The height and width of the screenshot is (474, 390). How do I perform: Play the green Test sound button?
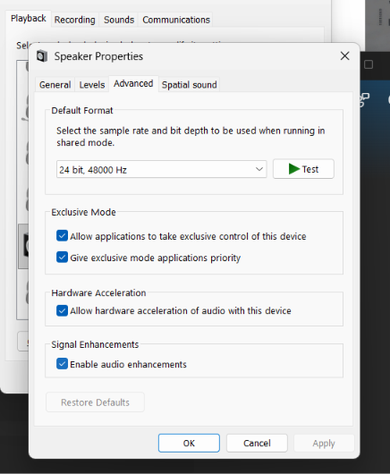(303, 169)
